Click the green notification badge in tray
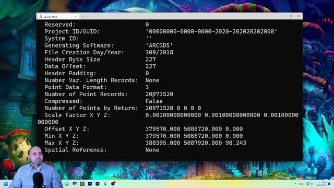Image resolution: width=334 pixels, height=188 pixels. tap(329, 184)
